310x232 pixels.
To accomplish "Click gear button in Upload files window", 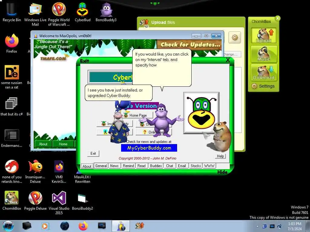I will click(x=235, y=37).
